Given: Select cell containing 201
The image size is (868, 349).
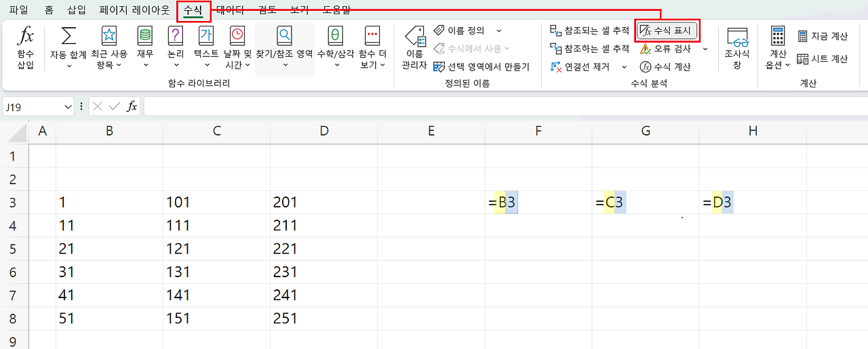Looking at the screenshot, I should point(323,203).
